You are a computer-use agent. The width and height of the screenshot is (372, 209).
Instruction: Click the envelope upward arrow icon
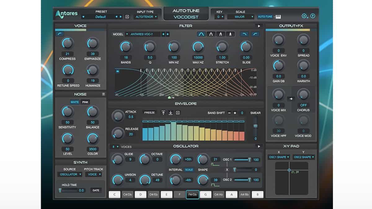pos(163,113)
